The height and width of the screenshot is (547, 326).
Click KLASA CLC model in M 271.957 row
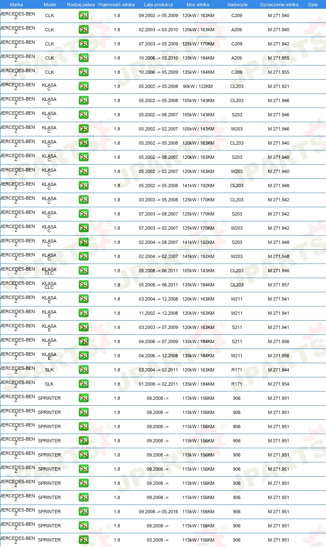coord(49,285)
